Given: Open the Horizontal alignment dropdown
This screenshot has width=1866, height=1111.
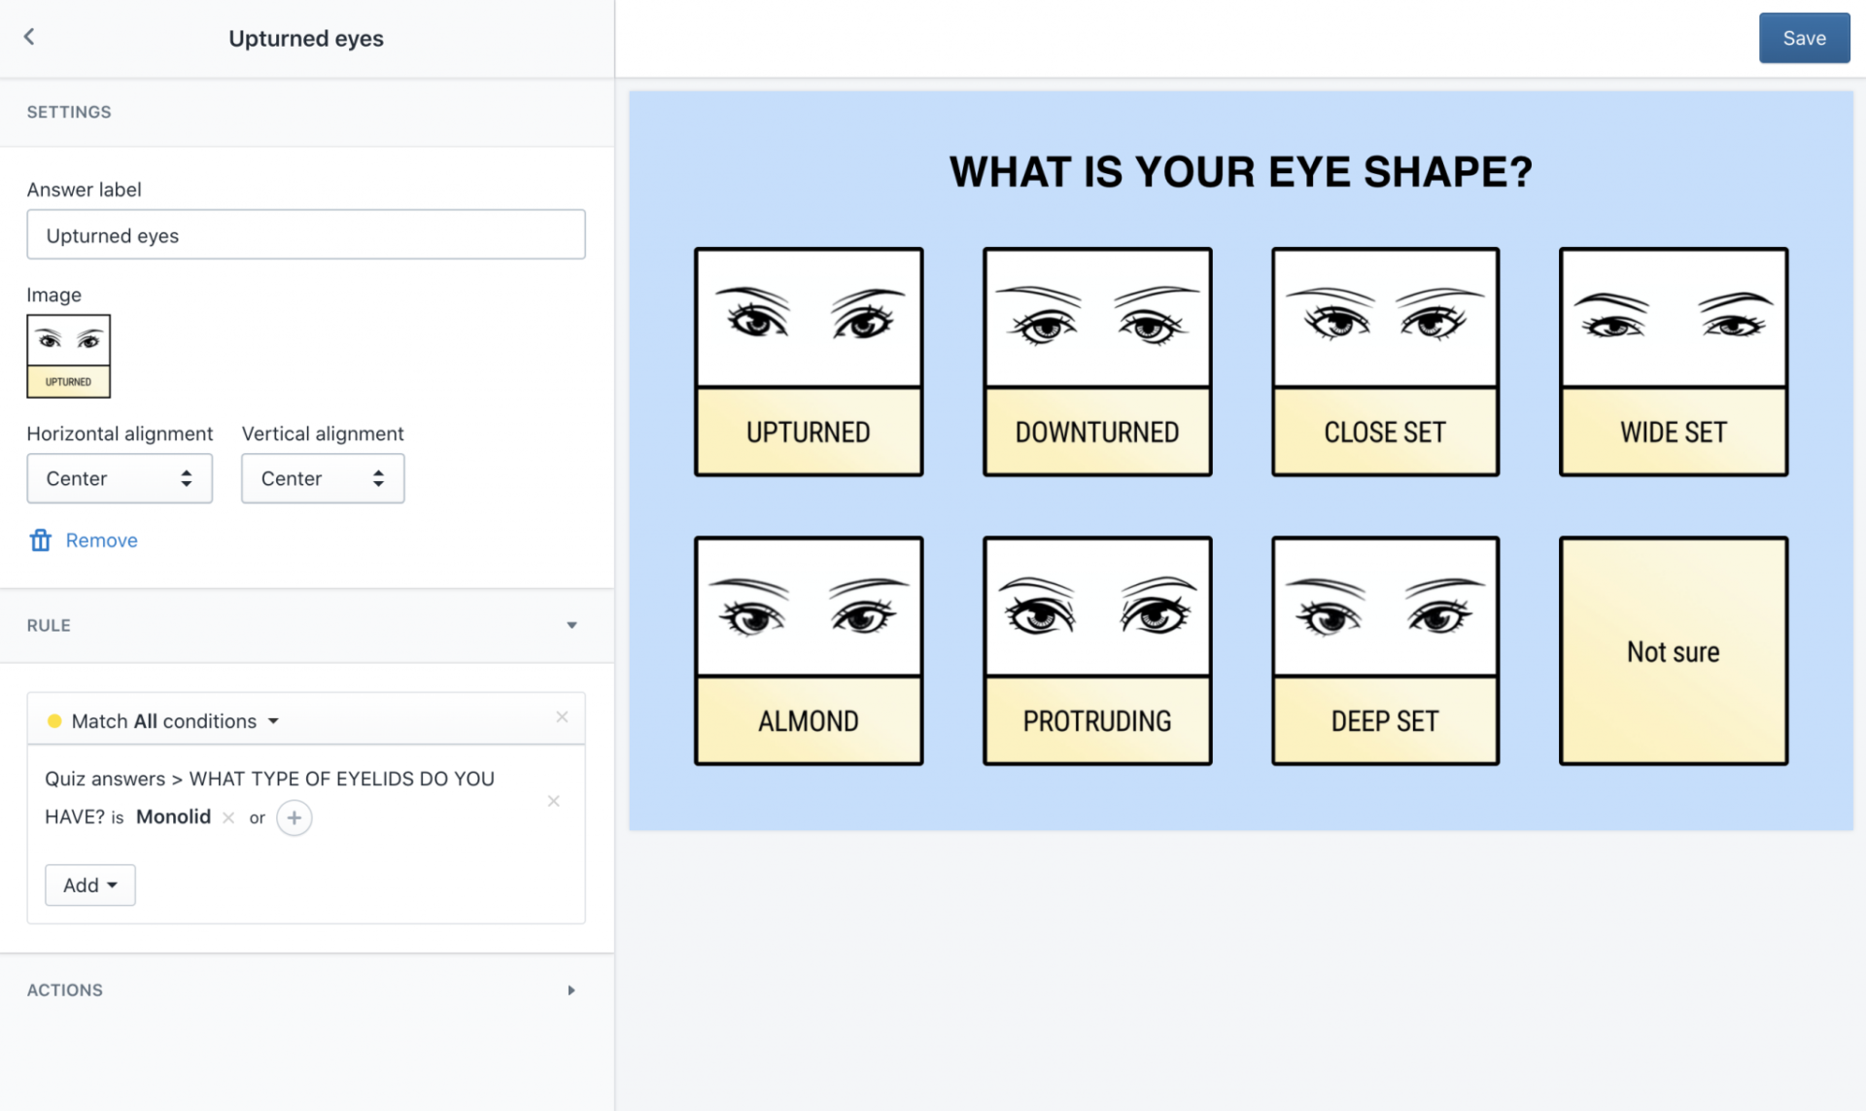Looking at the screenshot, I should pyautogui.click(x=120, y=478).
